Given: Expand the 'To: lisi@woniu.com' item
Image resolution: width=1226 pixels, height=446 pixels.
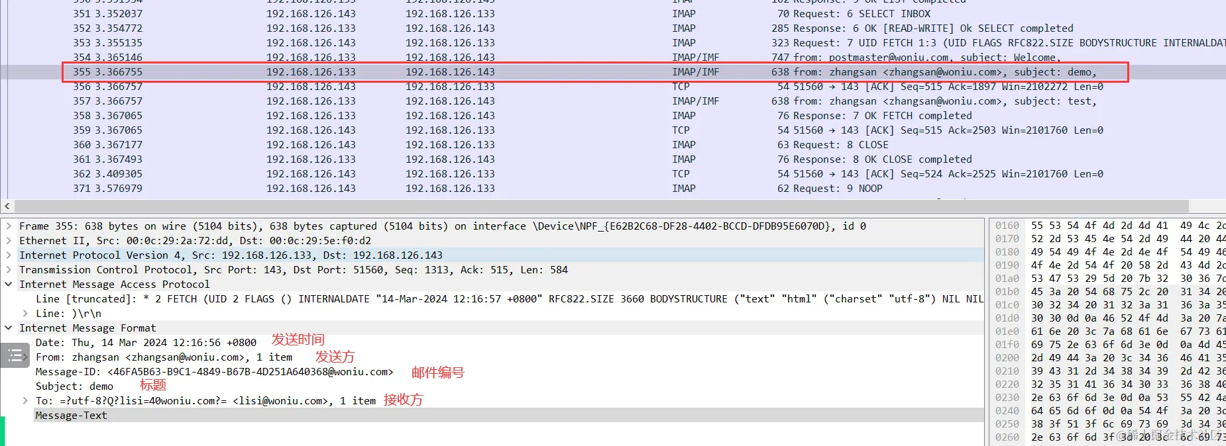Looking at the screenshot, I should 25,401.
